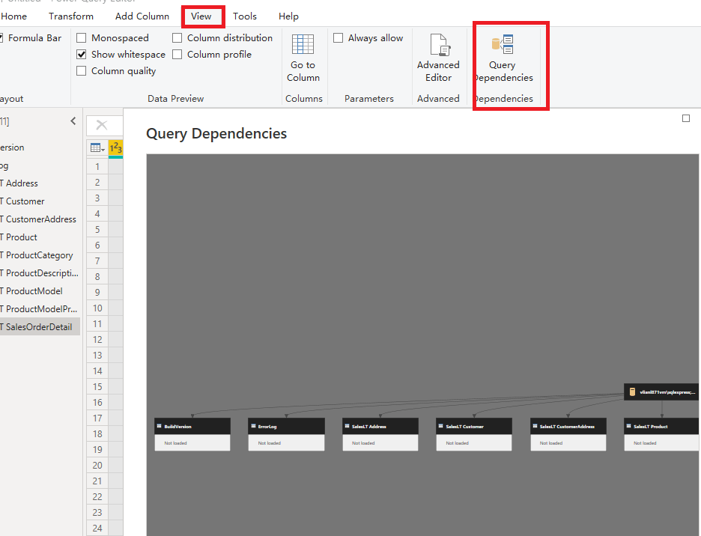Image resolution: width=701 pixels, height=536 pixels.
Task: Click the SalesLT Product dependency node
Action: coord(661,434)
